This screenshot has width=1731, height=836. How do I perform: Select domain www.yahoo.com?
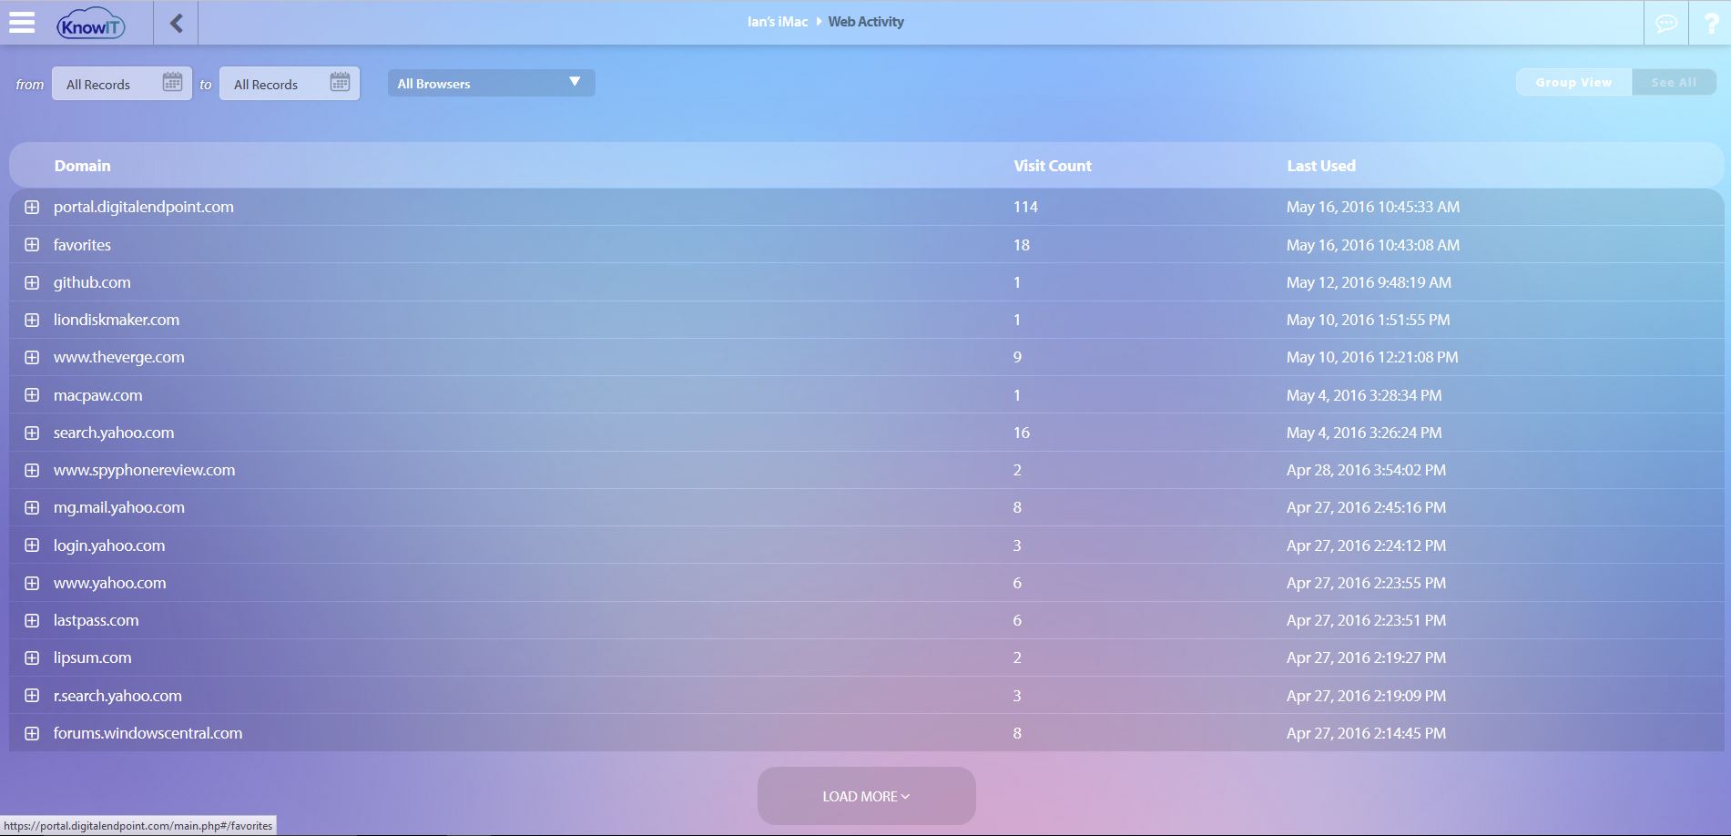coord(110,583)
